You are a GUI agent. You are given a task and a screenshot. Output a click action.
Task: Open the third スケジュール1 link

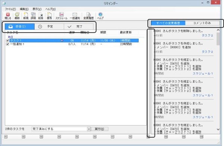[203, 117]
